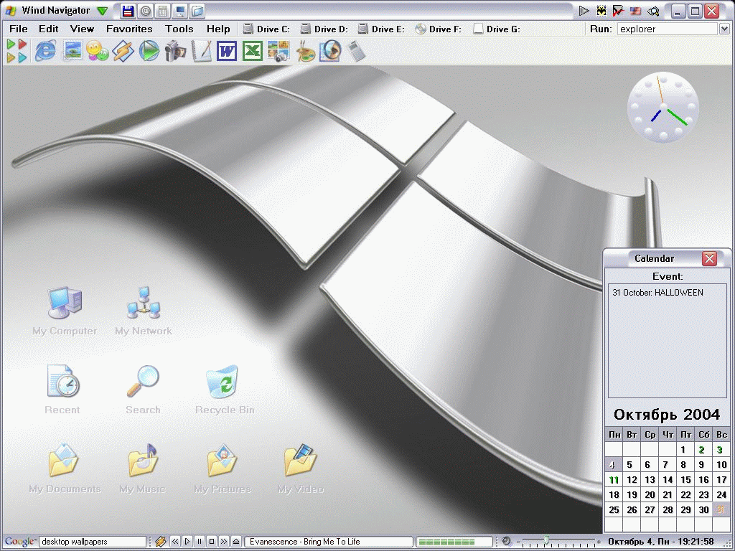Open Drive D:
This screenshot has height=551, width=735.
coord(324,29)
